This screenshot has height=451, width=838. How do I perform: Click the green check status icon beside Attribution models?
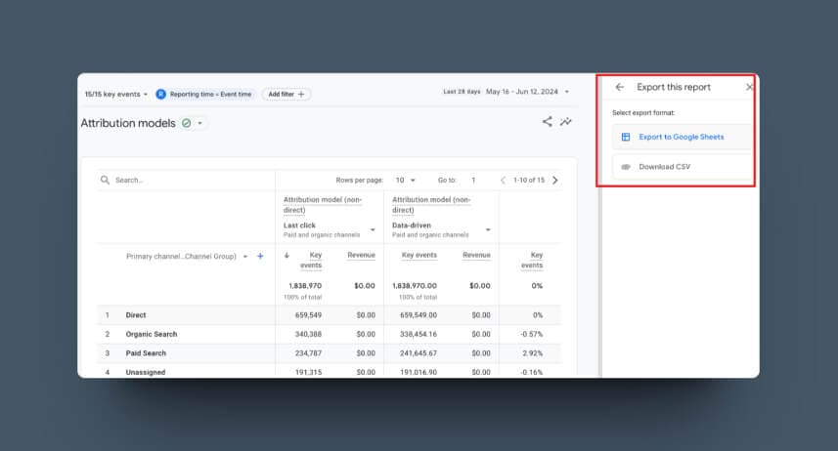pyautogui.click(x=186, y=123)
